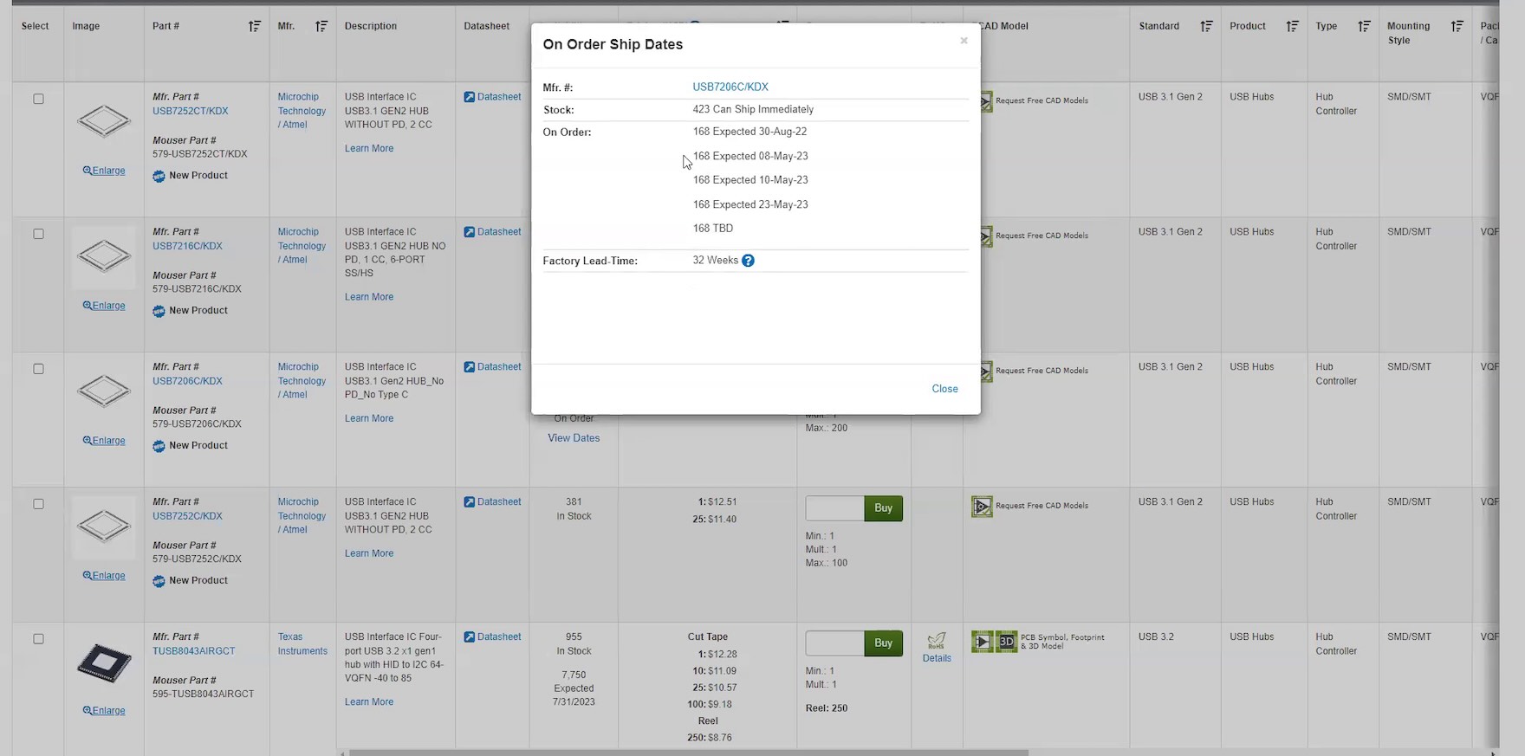Screen dimensions: 1525x756
Task: Open the USB7206C/KDX link in dialog
Action: point(730,87)
